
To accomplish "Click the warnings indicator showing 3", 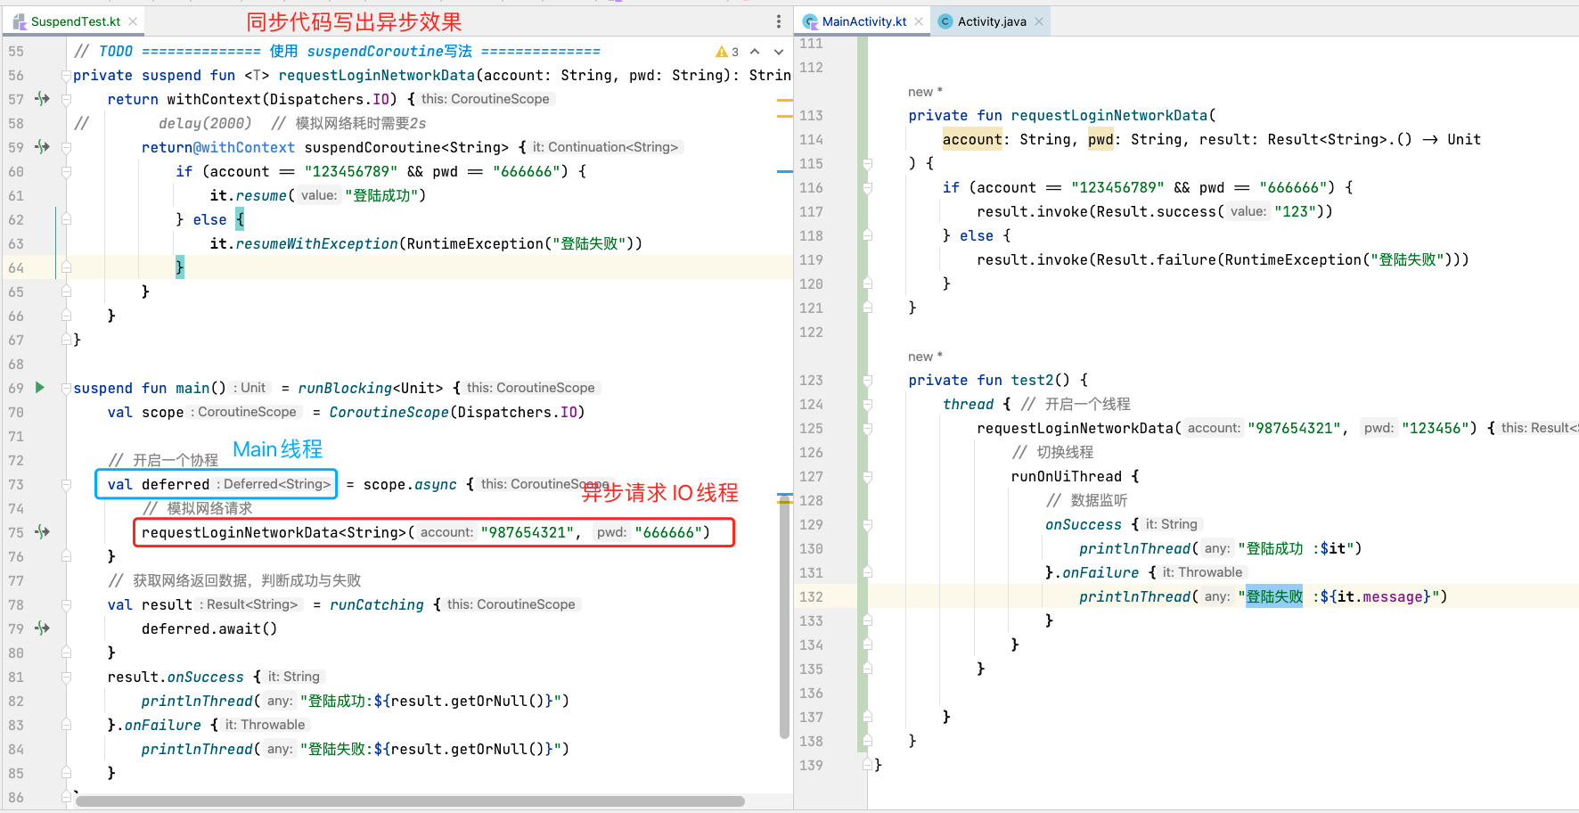I will [x=727, y=52].
